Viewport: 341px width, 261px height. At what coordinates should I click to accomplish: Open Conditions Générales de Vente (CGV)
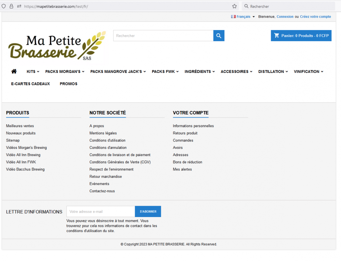click(120, 162)
